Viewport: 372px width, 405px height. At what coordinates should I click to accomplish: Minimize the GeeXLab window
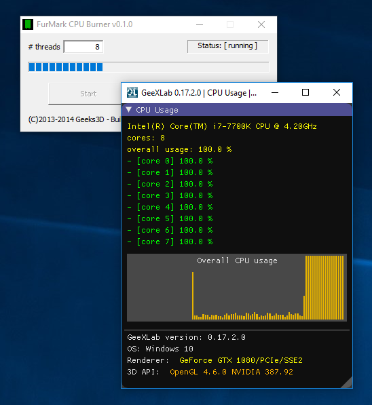275,92
